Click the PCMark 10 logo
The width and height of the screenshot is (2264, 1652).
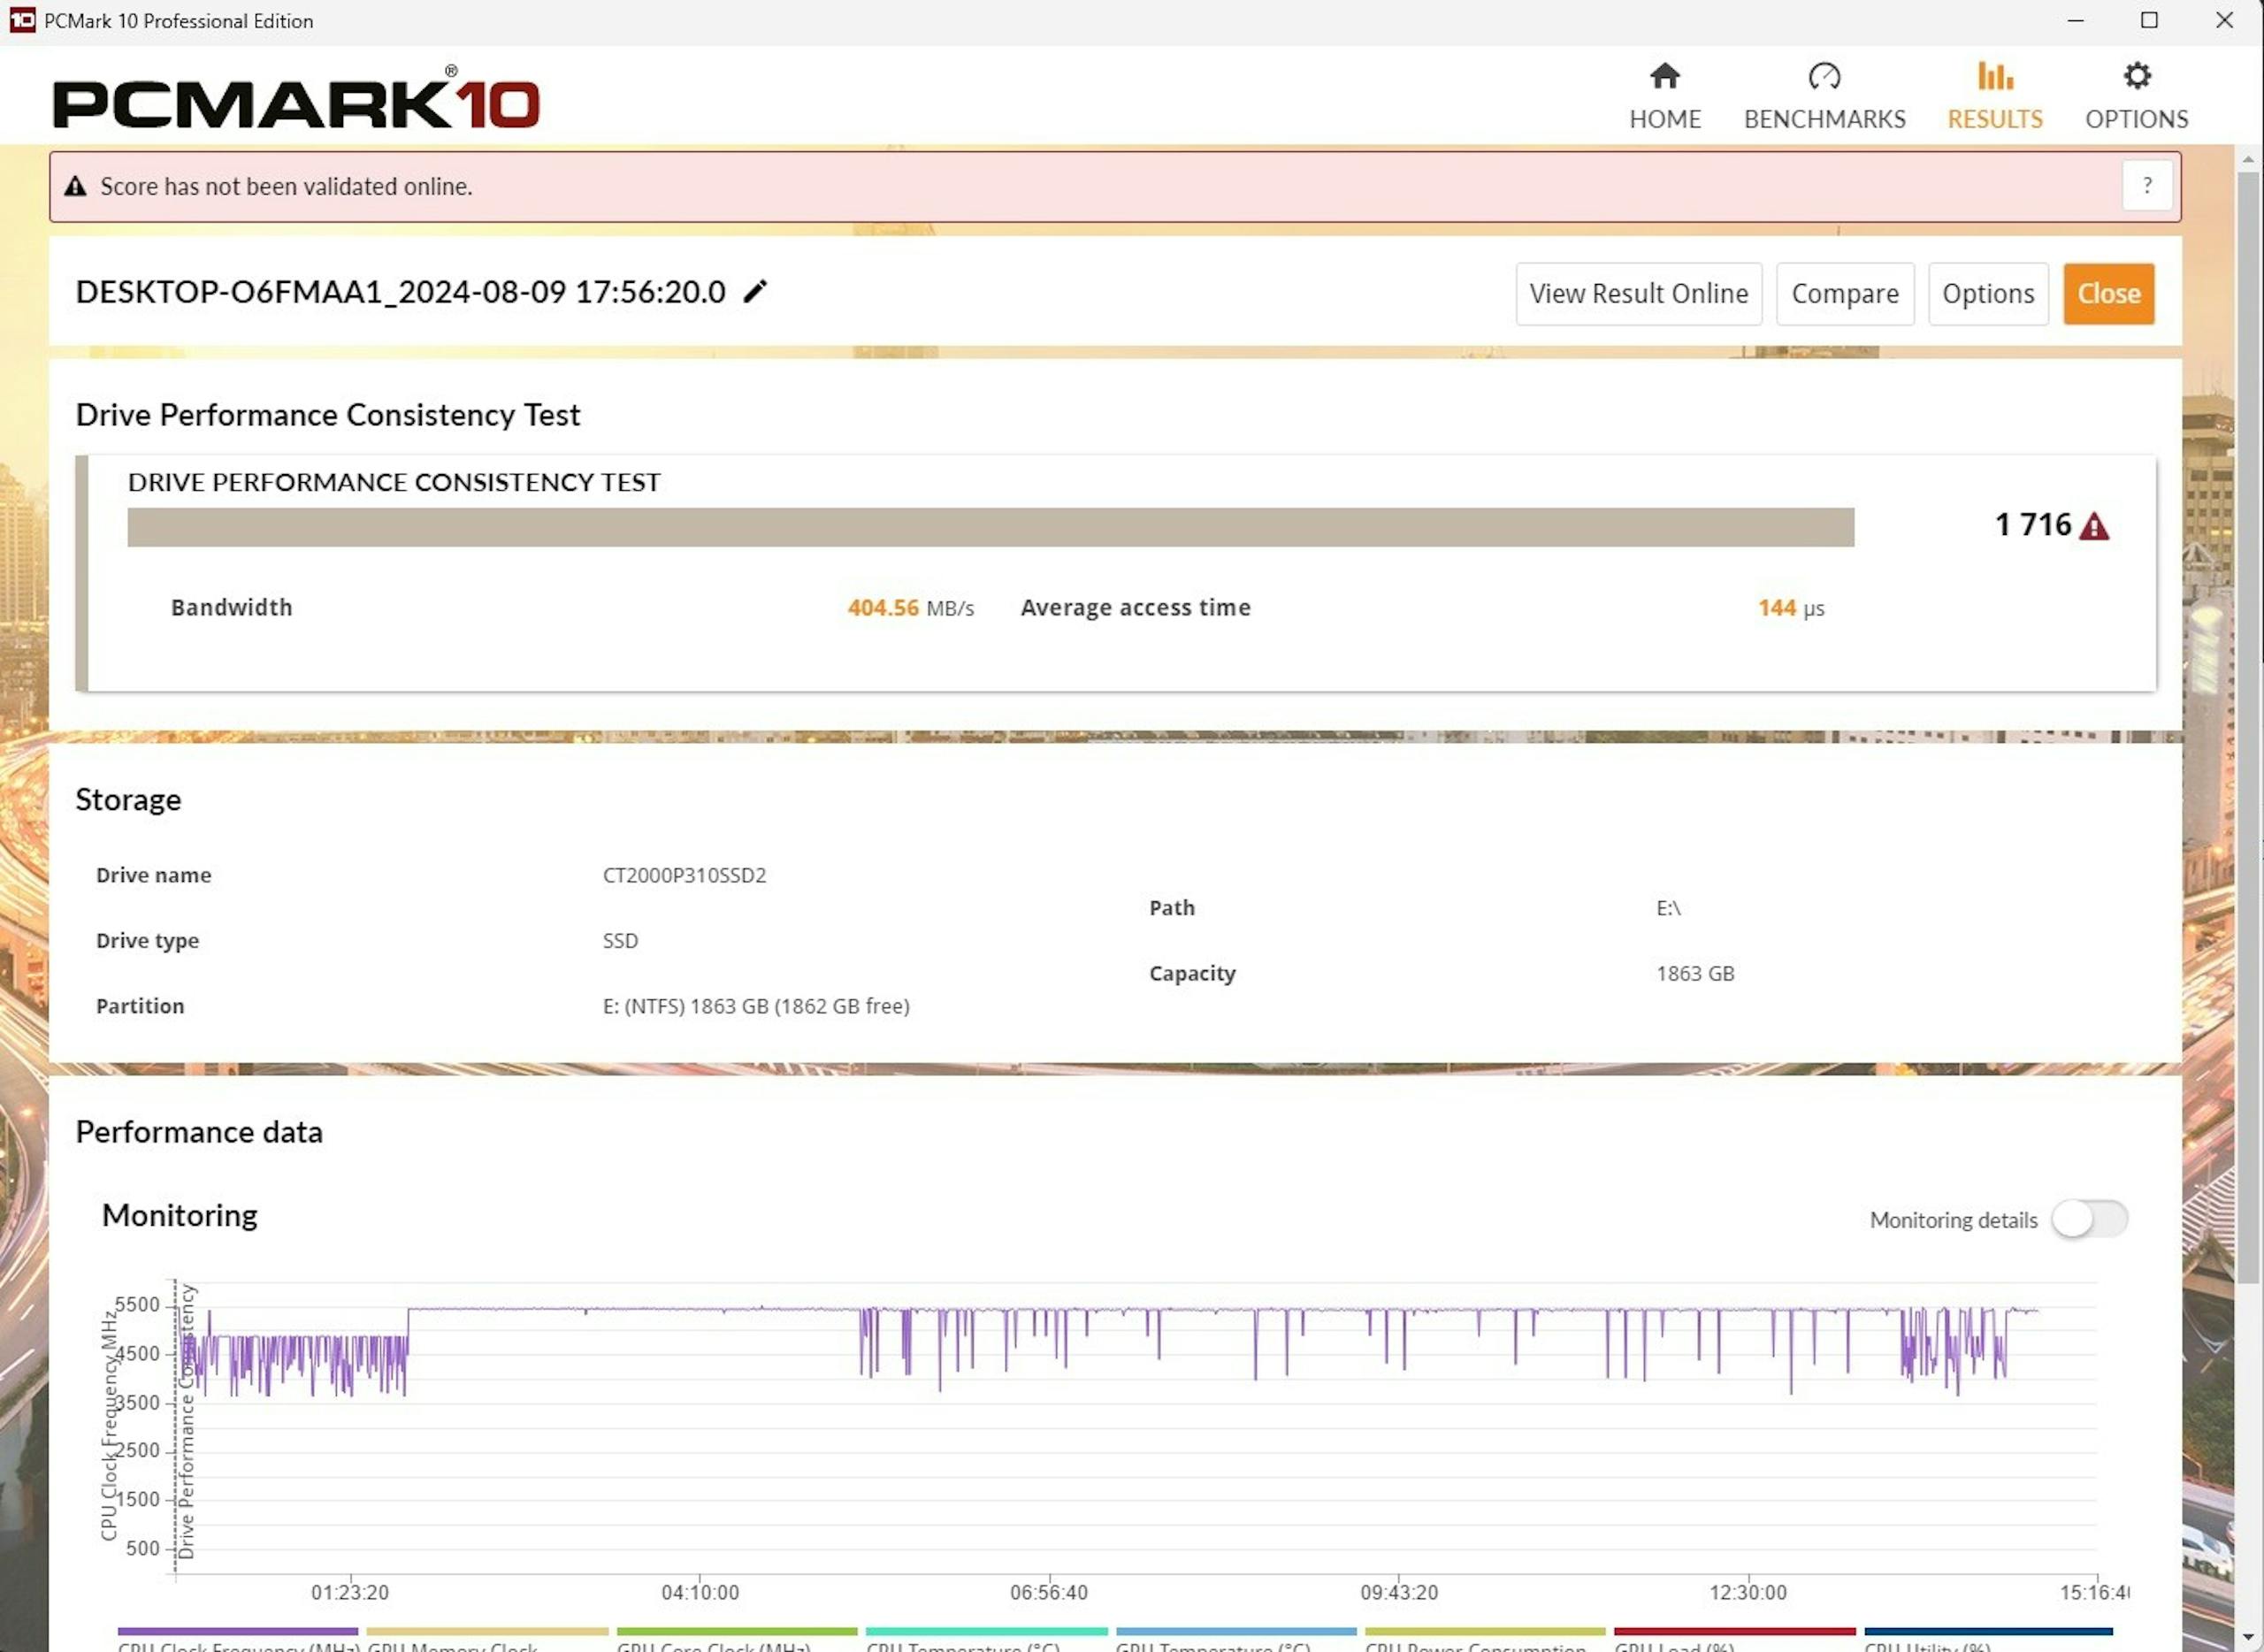[296, 98]
